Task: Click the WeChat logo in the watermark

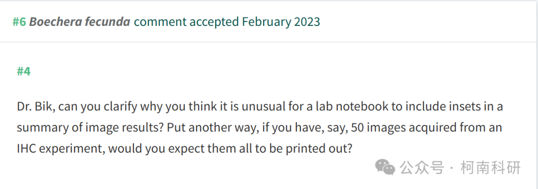Action: point(385,168)
